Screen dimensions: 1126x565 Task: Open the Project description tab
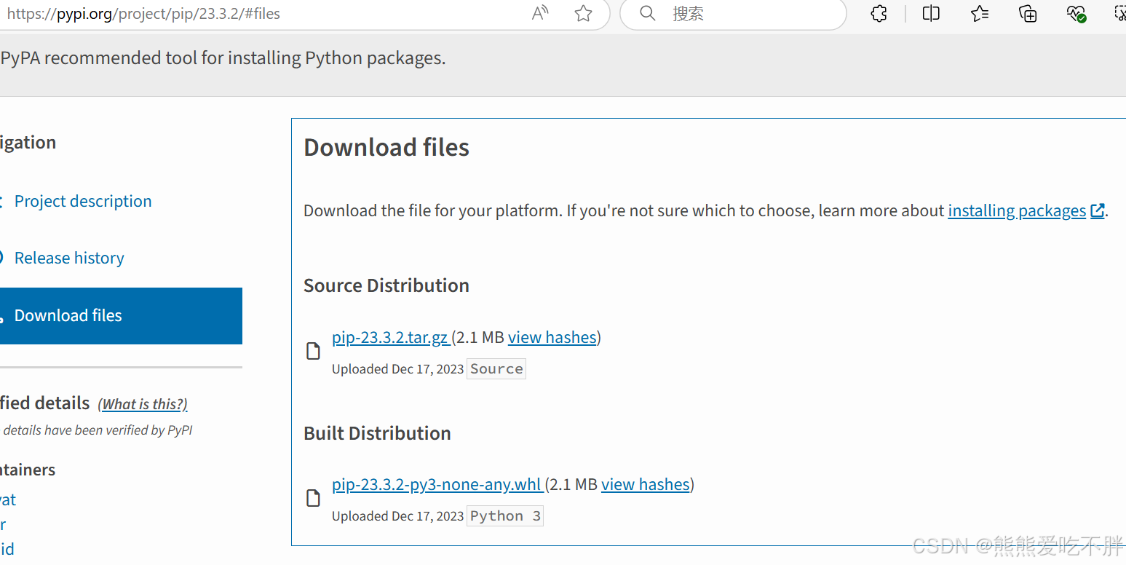[83, 201]
